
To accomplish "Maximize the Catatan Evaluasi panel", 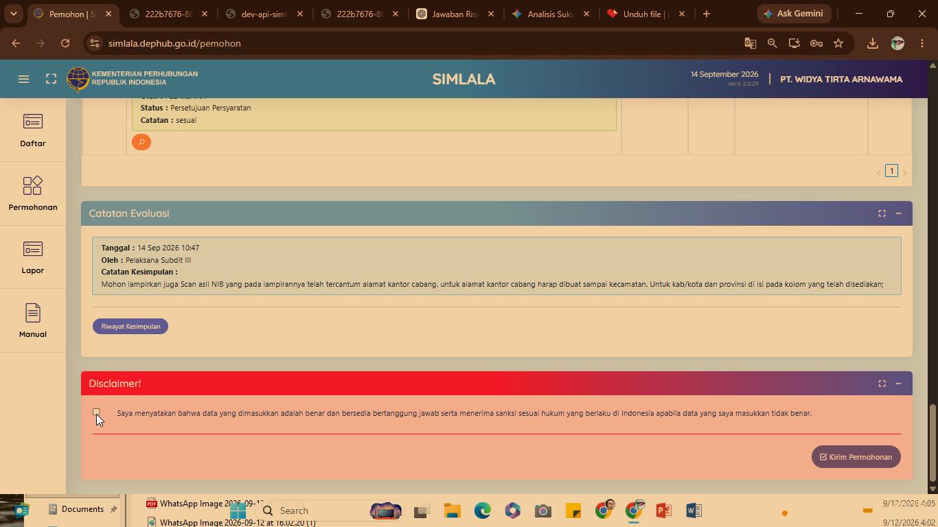I will pos(882,213).
